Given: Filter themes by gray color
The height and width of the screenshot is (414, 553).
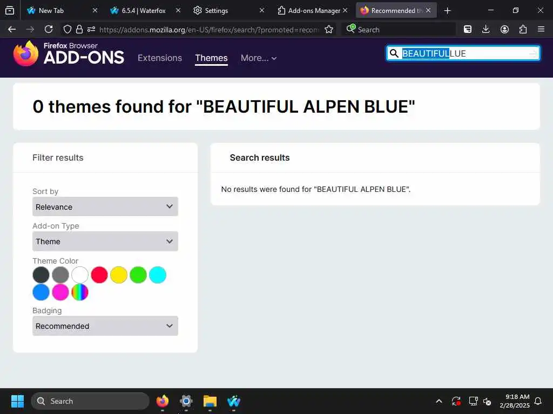Looking at the screenshot, I should coord(60,274).
